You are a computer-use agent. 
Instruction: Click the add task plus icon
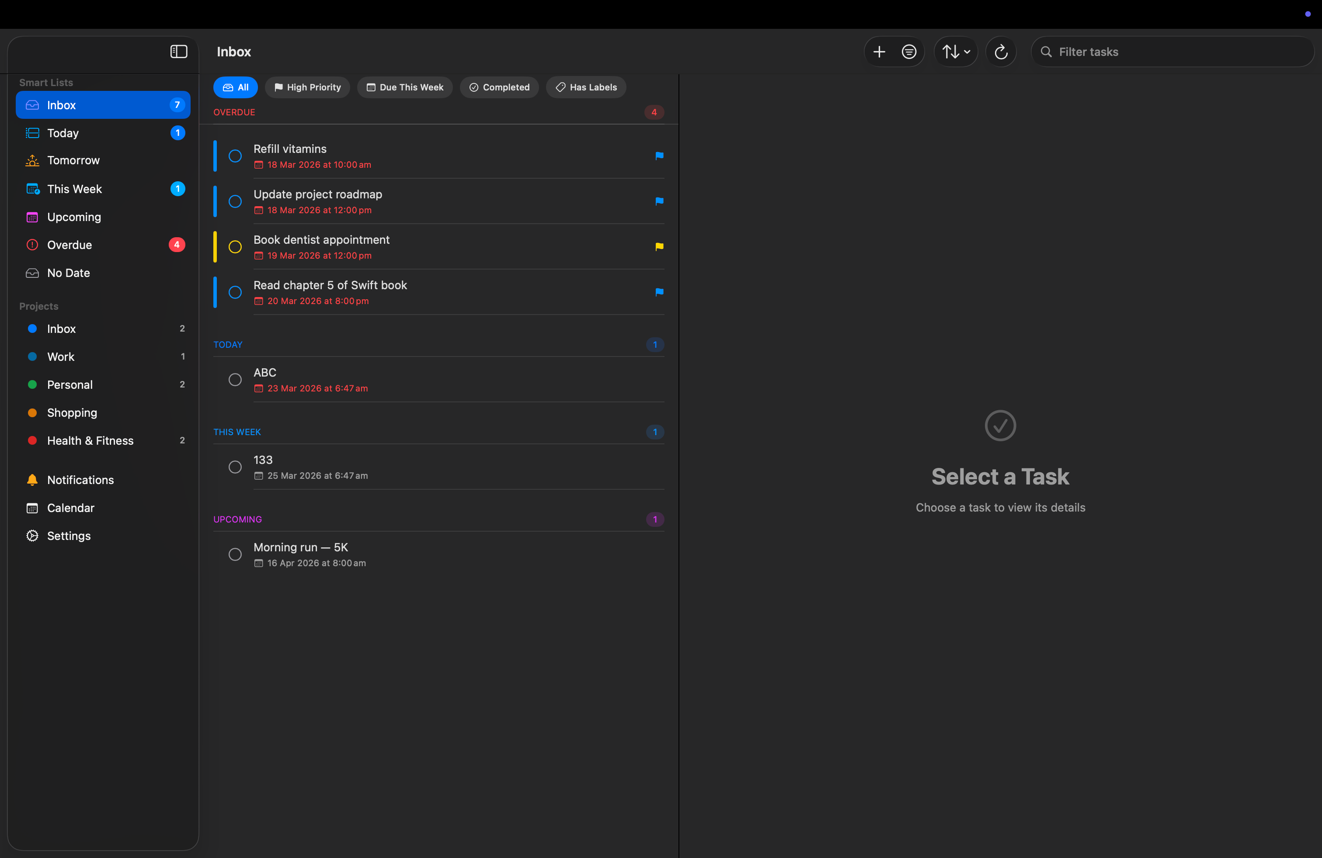pos(879,52)
